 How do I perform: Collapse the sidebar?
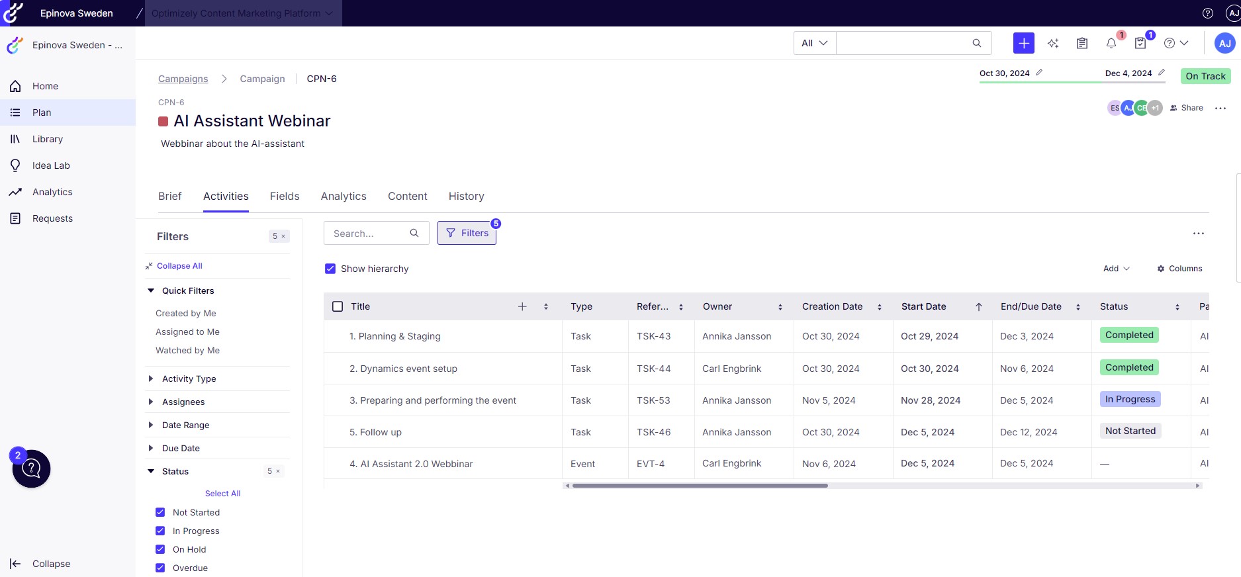(40, 564)
